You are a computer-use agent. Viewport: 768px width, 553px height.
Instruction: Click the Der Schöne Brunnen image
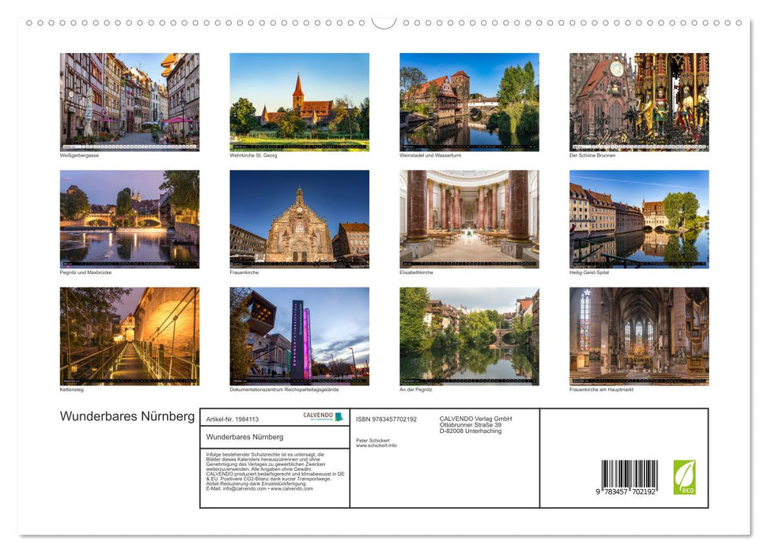point(639,100)
